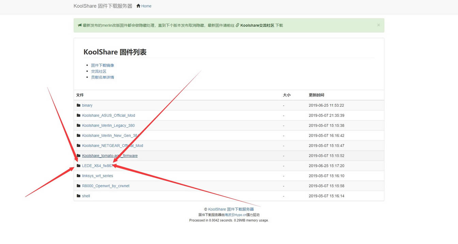
Task: Open the binary folder
Action: 87,105
